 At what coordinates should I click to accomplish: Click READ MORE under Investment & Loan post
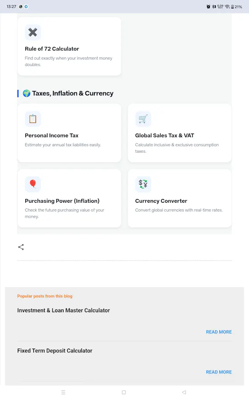tap(219, 332)
